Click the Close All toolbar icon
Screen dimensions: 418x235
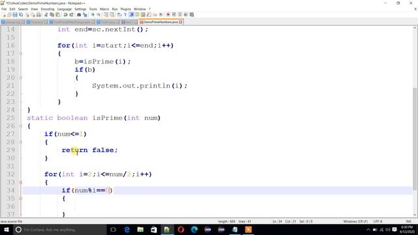click(x=33, y=14)
